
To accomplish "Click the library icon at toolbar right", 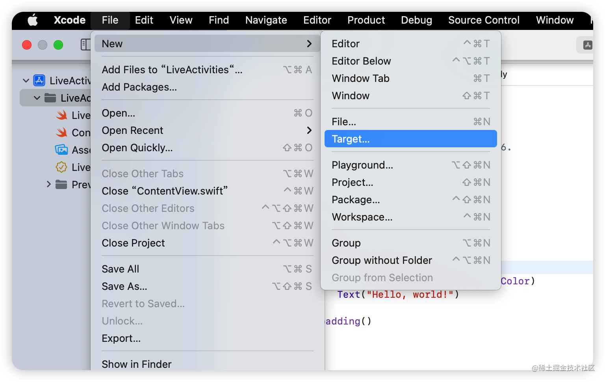I will pyautogui.click(x=588, y=45).
